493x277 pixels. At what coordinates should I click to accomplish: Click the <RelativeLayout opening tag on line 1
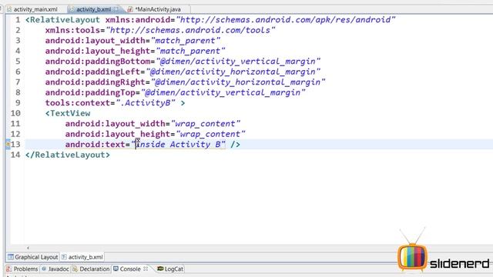click(x=62, y=20)
